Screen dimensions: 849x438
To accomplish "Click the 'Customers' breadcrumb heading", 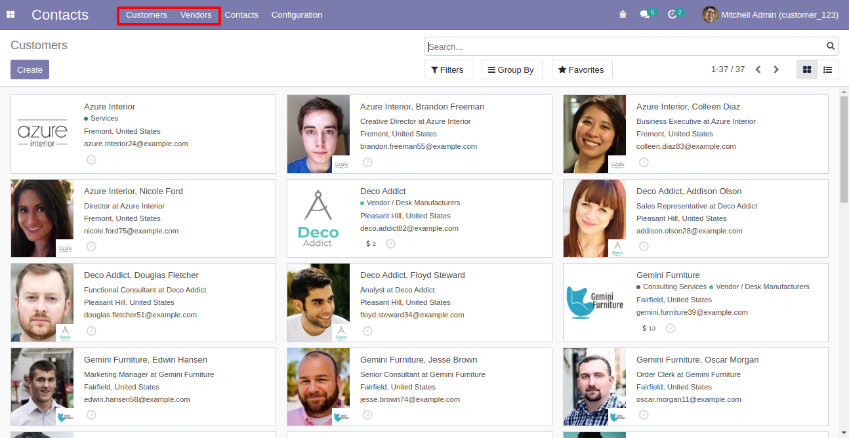I will pos(39,45).
